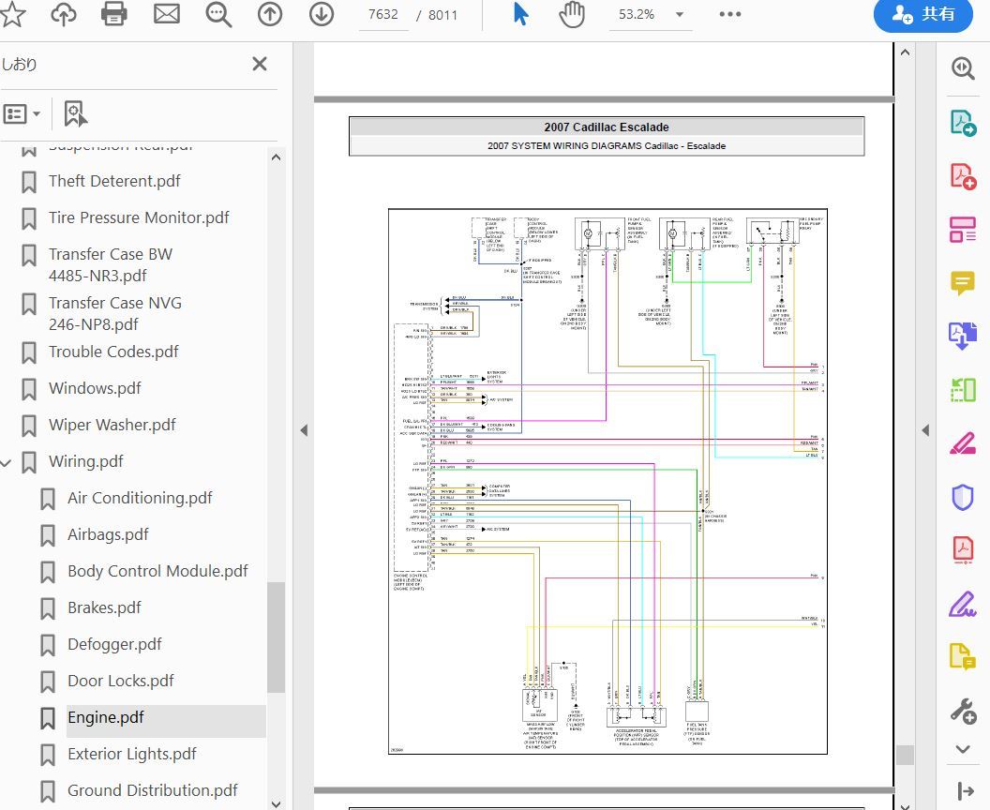This screenshot has height=810, width=990.
Task: Open the Redact marker tool
Action: click(962, 443)
